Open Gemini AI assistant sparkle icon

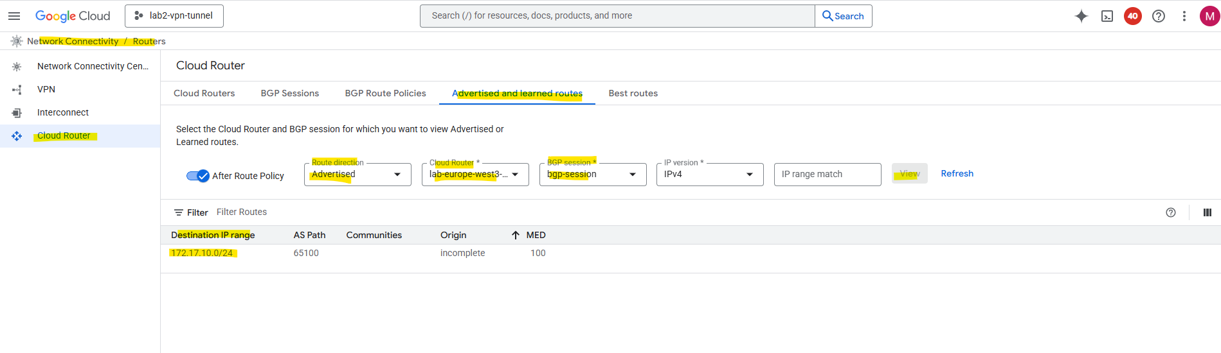(x=1081, y=16)
